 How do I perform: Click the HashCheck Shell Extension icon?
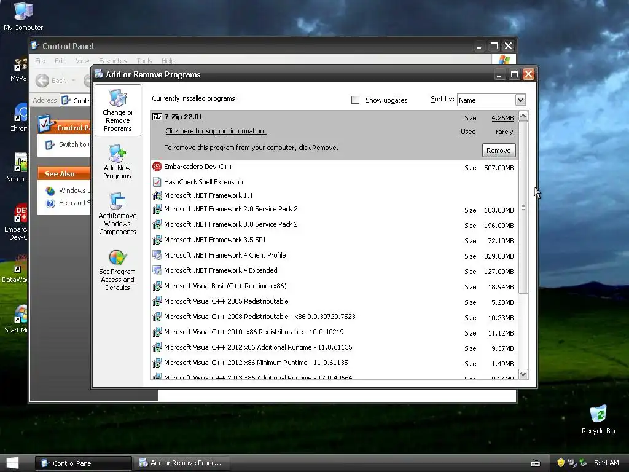(157, 182)
